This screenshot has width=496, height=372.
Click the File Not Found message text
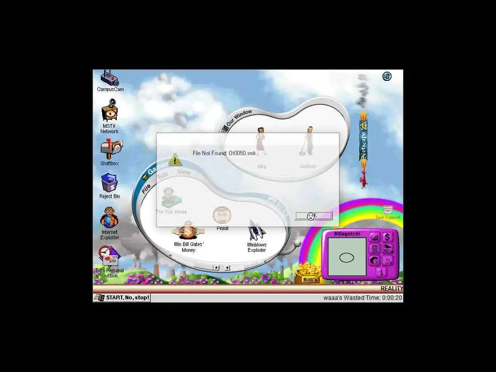coord(224,153)
